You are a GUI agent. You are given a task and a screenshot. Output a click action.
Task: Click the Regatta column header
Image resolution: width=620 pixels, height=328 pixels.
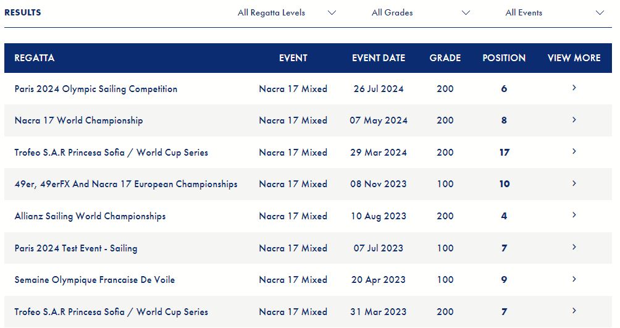(35, 58)
